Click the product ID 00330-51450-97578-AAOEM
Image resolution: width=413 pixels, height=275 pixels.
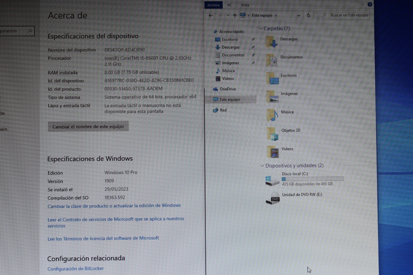[x=133, y=89]
